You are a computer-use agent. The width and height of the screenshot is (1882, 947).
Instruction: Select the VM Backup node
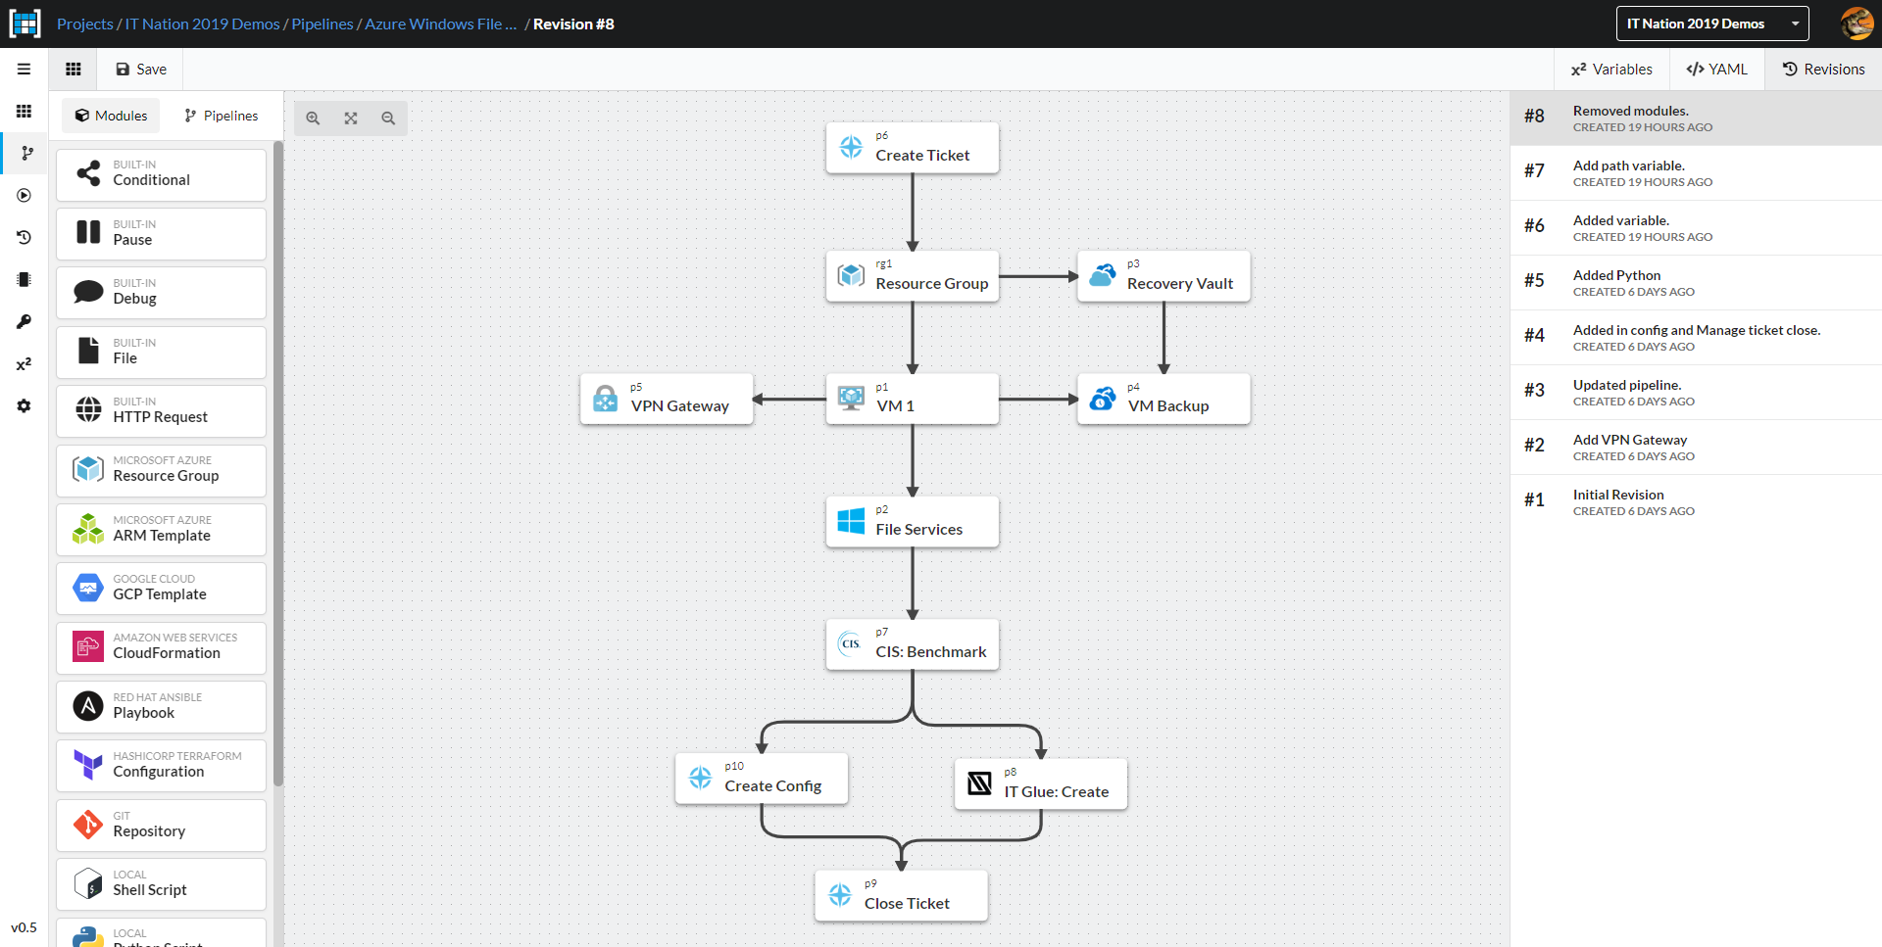coord(1164,399)
